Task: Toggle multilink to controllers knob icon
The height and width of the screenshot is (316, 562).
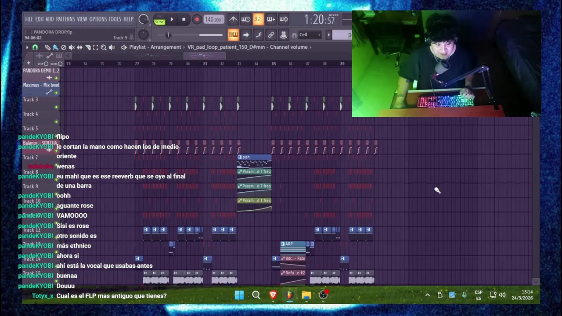Action: 284,35
